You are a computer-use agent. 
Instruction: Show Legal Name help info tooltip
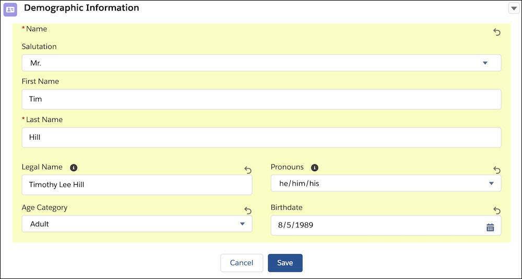pos(74,167)
